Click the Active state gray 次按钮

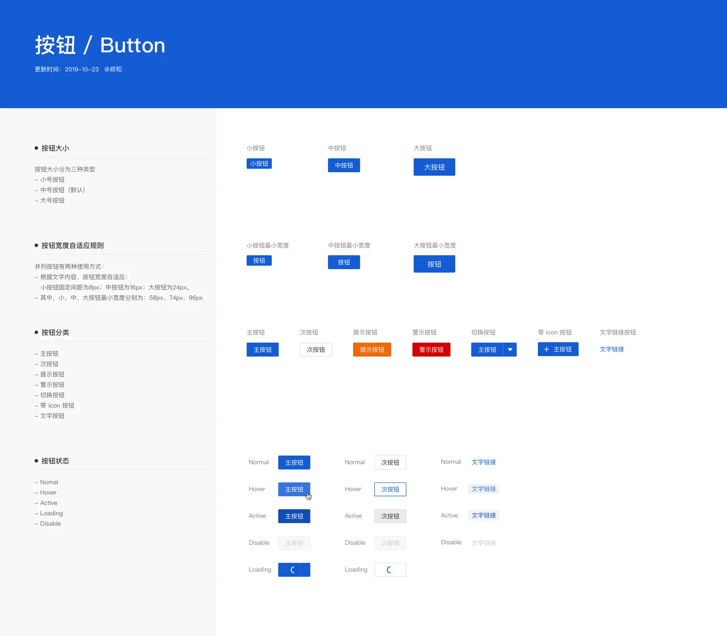[x=390, y=516]
